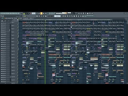Click the question mark help icon
Viewport: 128px width, 96px height.
pos(85,13)
